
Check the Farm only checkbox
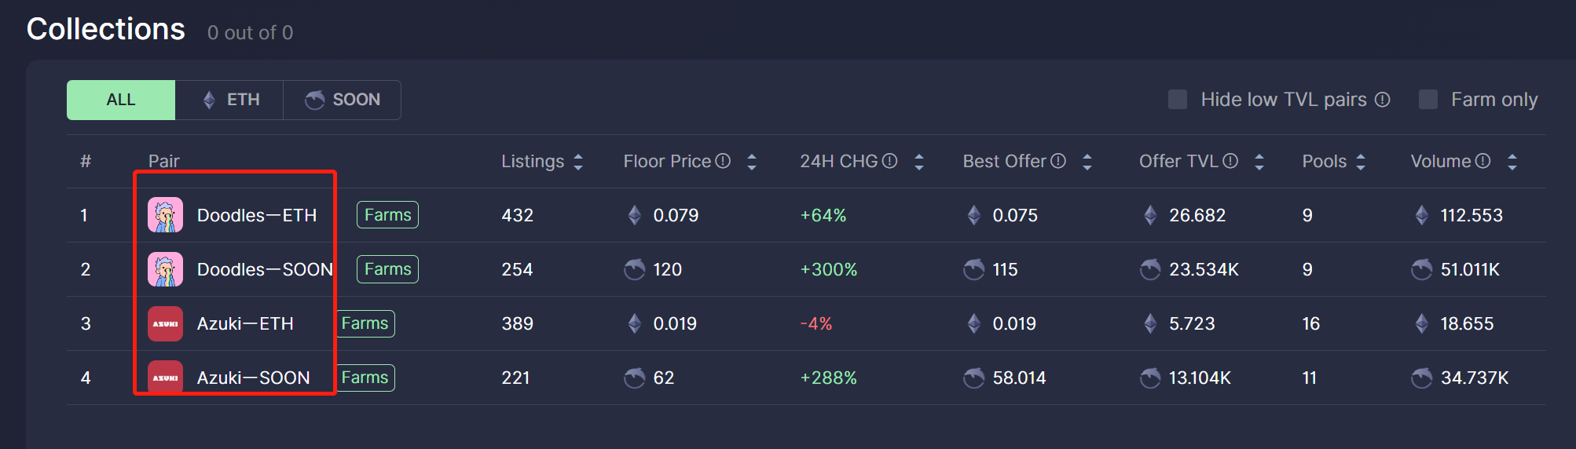point(1428,100)
